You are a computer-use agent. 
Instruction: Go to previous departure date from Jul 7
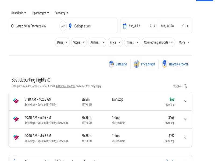(x=150, y=26)
